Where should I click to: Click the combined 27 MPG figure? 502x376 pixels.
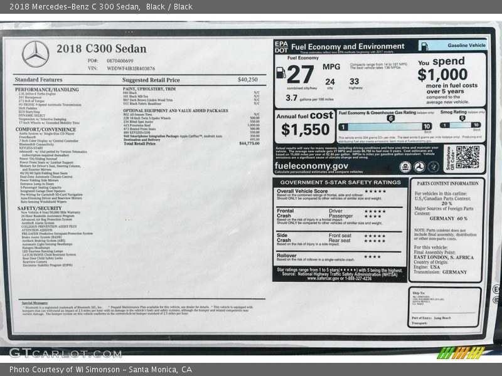click(x=300, y=74)
